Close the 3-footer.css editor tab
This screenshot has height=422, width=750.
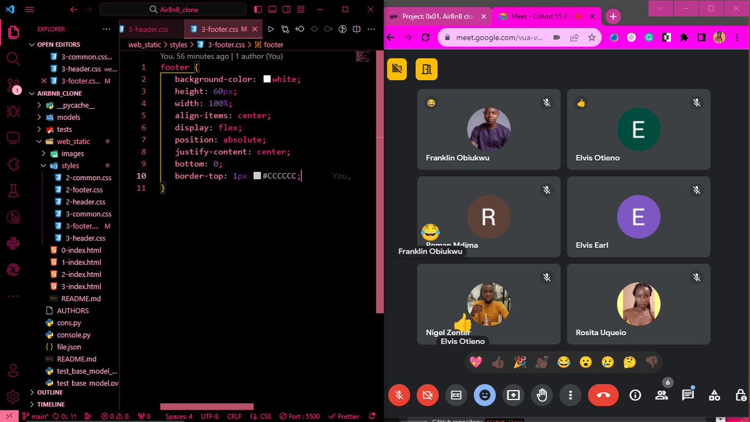[254, 29]
